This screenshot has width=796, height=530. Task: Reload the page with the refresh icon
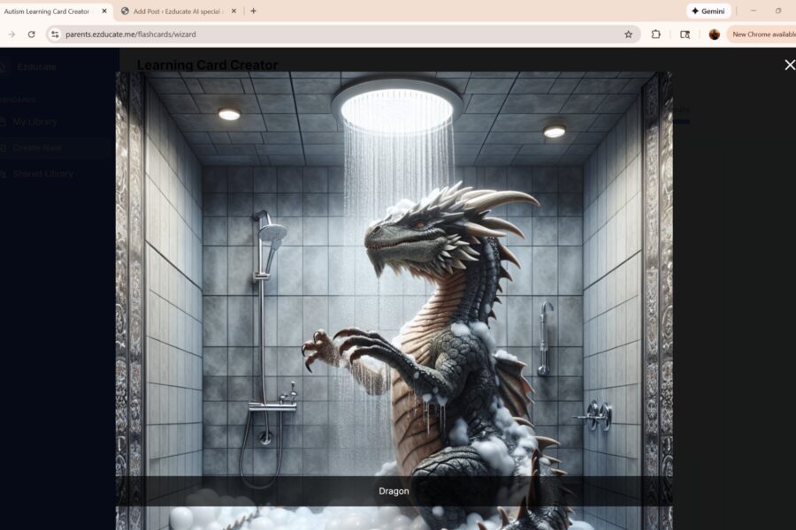[32, 34]
